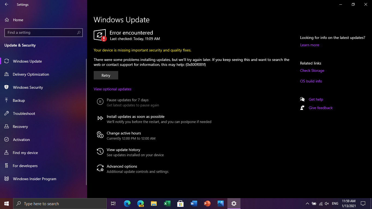Viewport: 372px width, 209px height.
Task: Open the Windows Start menu
Action: click(x=7, y=204)
